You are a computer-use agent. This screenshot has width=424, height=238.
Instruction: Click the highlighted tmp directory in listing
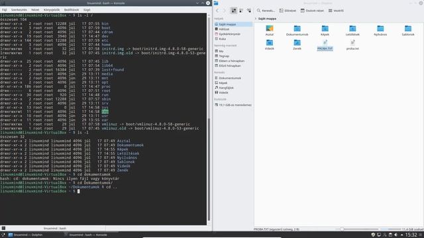tap(105, 112)
